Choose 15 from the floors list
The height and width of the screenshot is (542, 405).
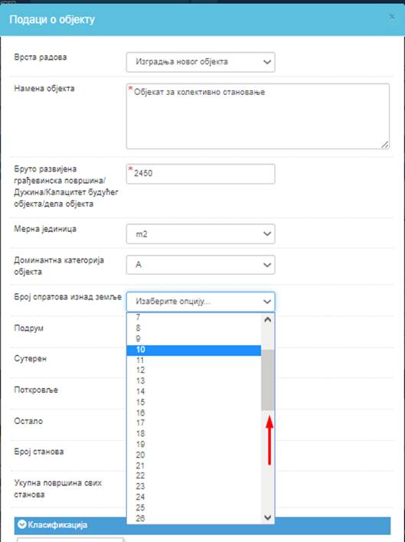(x=194, y=402)
